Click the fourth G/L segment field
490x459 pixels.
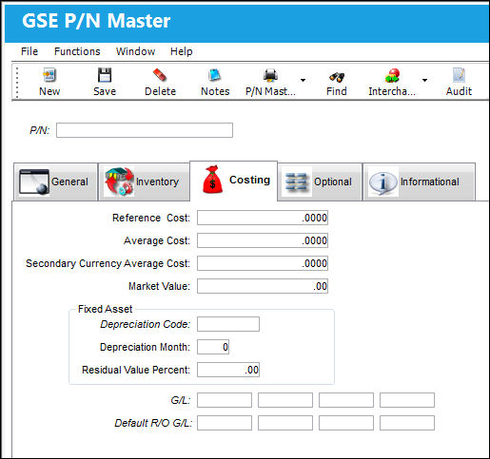coord(407,400)
